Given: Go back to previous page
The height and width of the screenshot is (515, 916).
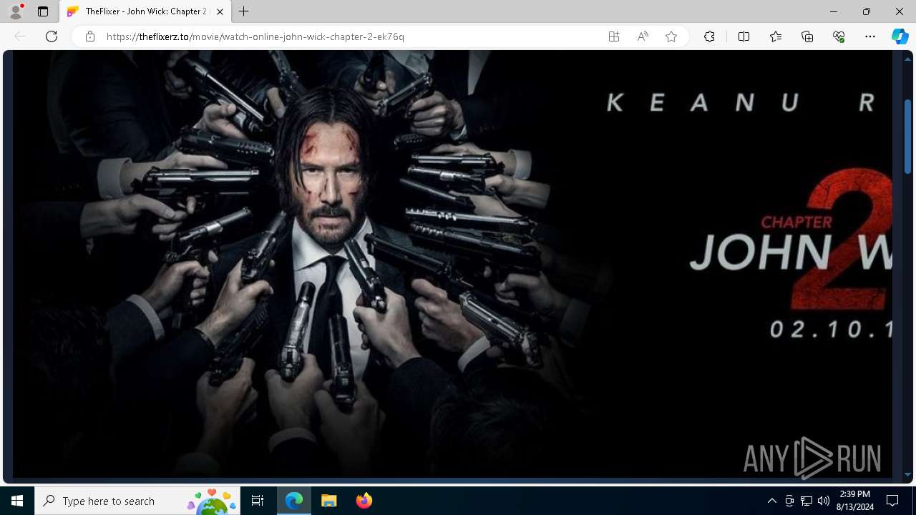Looking at the screenshot, I should click(20, 36).
